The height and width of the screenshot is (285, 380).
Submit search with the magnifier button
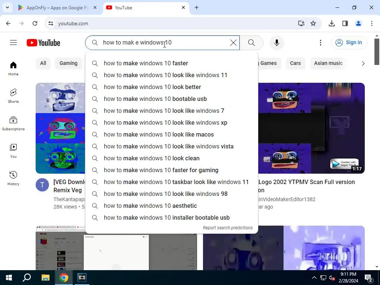pos(251,43)
